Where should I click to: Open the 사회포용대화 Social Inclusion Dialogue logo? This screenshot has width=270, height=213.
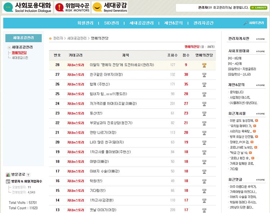(x=27, y=8)
